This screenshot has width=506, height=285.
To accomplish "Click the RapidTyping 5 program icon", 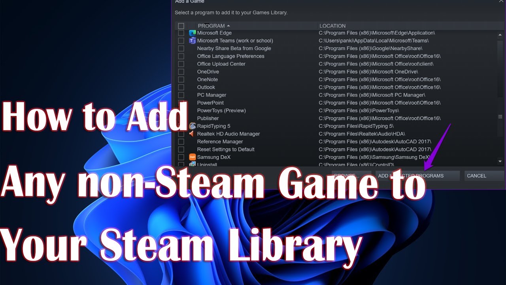I will [193, 126].
